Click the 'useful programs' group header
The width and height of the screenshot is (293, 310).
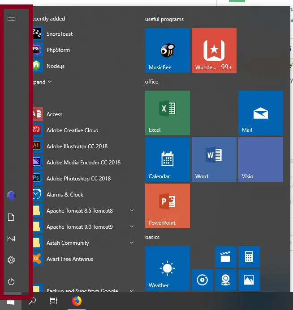pos(164,19)
